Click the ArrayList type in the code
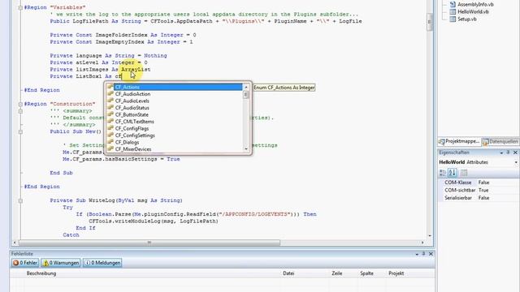The width and height of the screenshot is (520, 292). [x=136, y=70]
